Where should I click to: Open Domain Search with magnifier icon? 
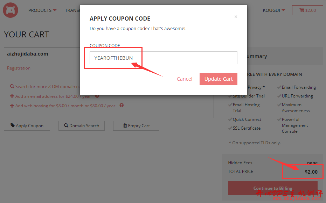(81, 126)
